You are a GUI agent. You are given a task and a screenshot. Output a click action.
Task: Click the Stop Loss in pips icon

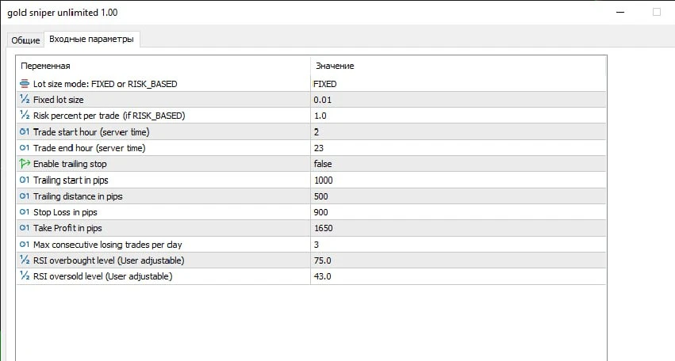point(25,212)
